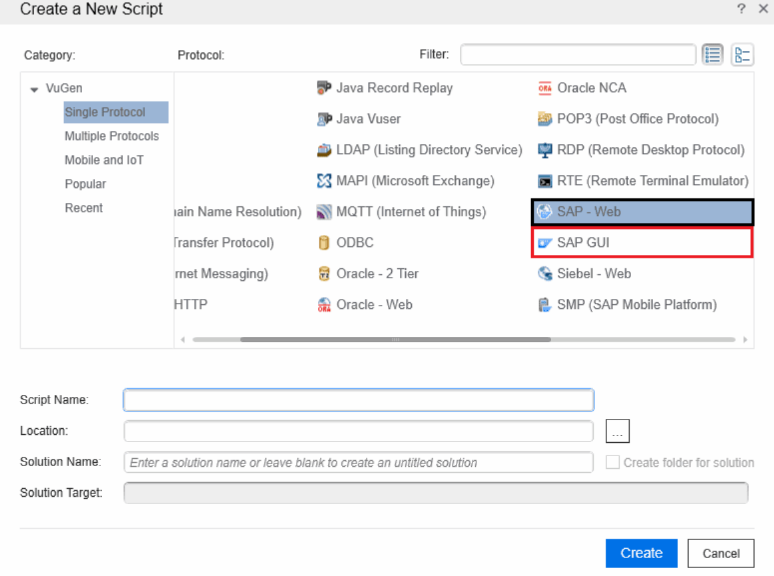Focus the Location field
The image size is (774, 576).
[358, 432]
